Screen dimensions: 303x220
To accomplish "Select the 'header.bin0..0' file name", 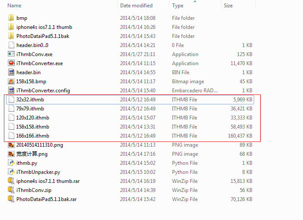I will (32, 45).
